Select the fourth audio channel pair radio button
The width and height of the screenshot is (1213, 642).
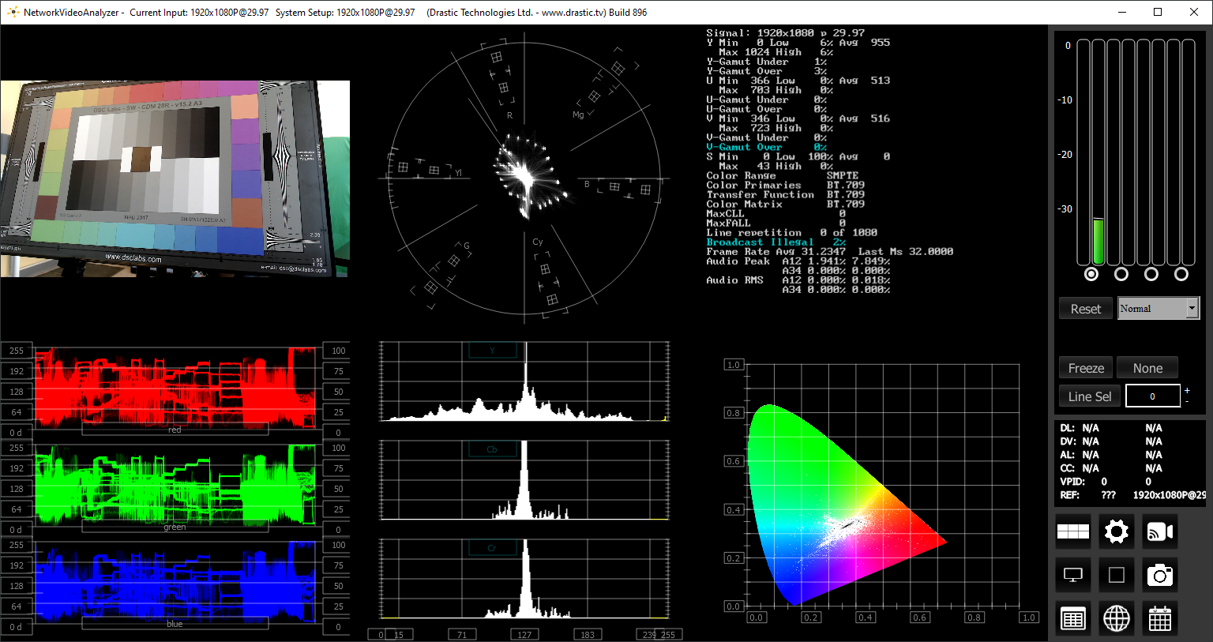click(x=1181, y=274)
